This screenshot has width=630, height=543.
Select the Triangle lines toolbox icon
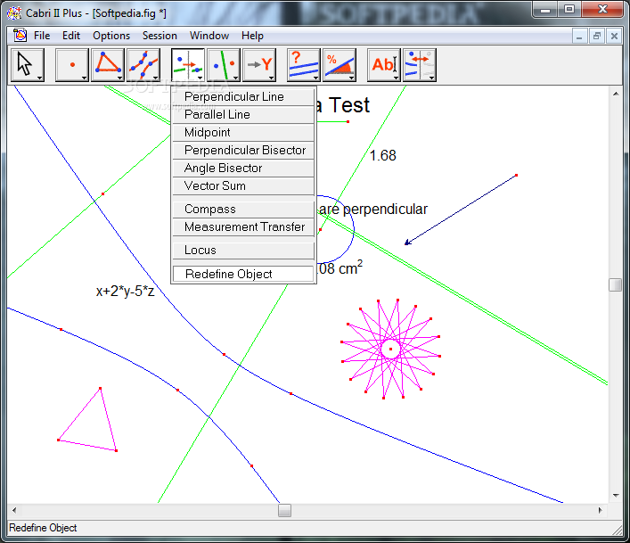pyautogui.click(x=107, y=65)
